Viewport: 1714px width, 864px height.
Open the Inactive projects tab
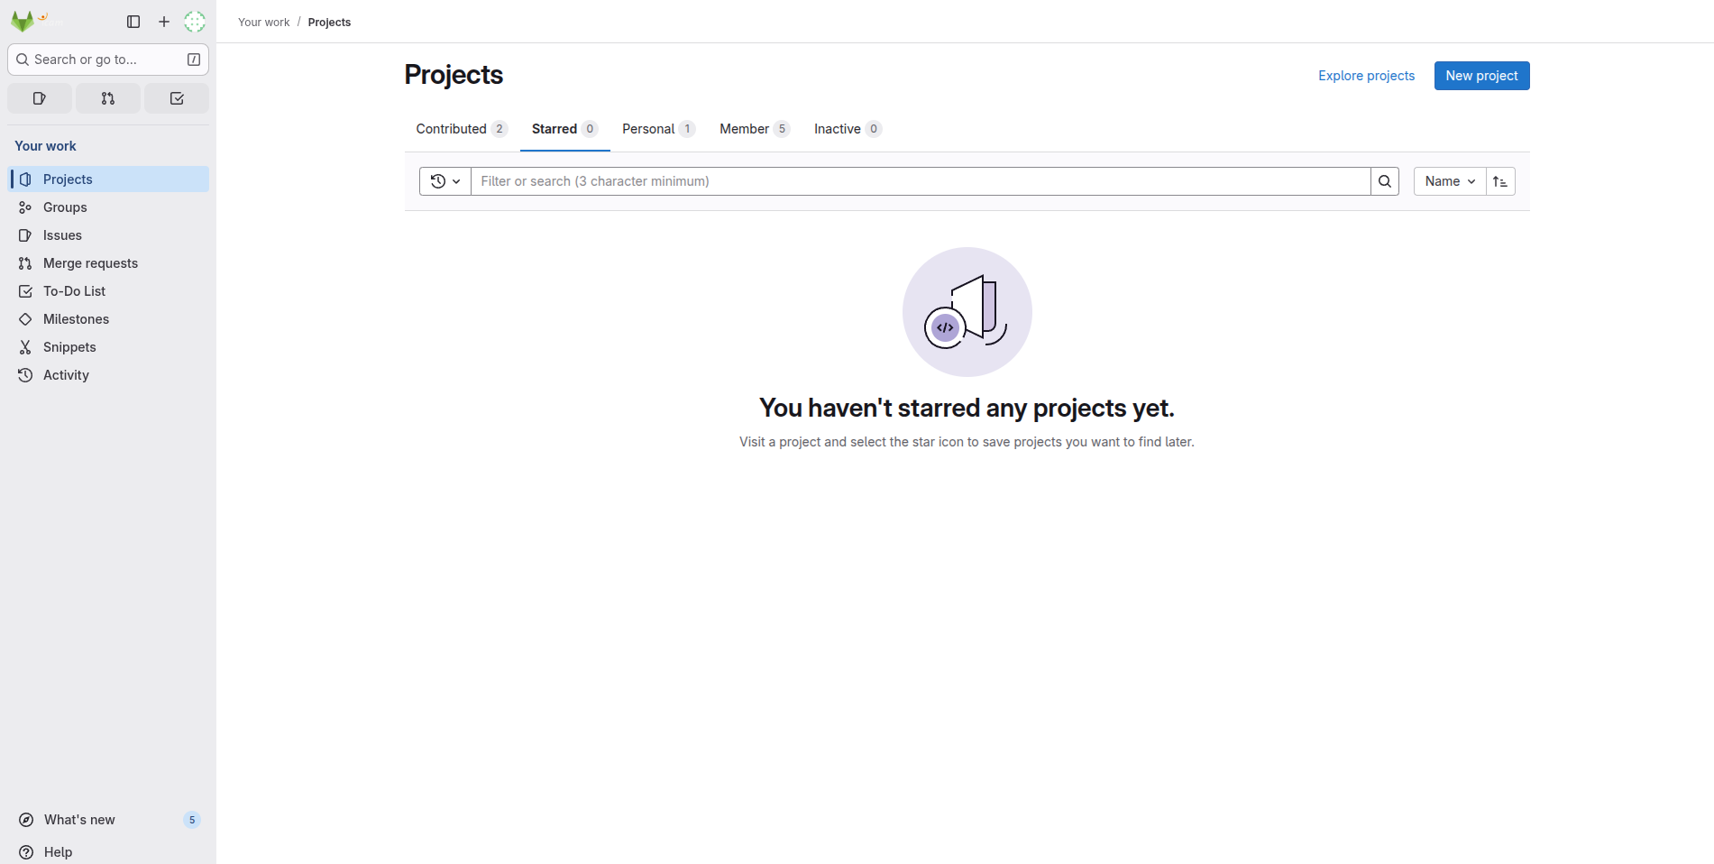839,128
